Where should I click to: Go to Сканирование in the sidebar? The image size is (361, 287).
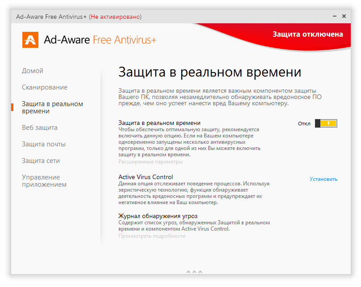[45, 87]
